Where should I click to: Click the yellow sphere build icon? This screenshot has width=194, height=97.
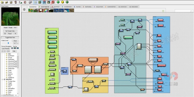(x=63, y=2)
